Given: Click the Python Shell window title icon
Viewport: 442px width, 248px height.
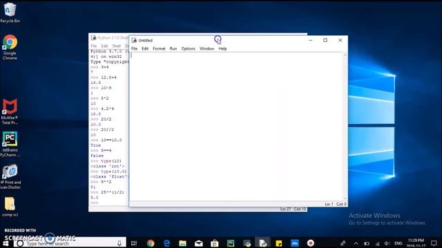Looking at the screenshot, I should coord(94,38).
